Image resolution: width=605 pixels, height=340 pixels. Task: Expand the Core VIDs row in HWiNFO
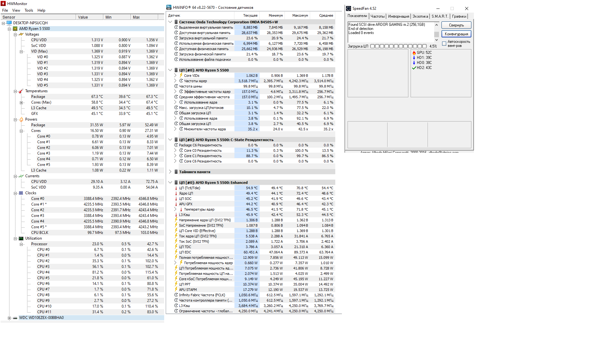pos(175,76)
